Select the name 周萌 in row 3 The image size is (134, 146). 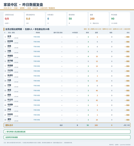(x=9, y=46)
